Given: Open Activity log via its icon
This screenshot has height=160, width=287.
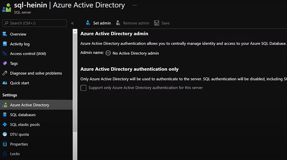Looking at the screenshot, I should 5,44.
